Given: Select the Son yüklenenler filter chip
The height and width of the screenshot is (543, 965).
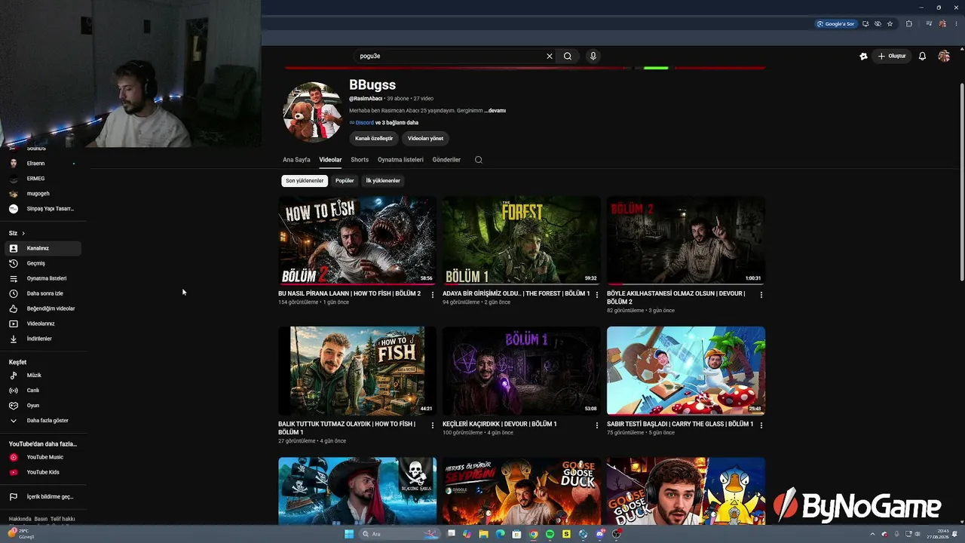Looking at the screenshot, I should pyautogui.click(x=305, y=181).
